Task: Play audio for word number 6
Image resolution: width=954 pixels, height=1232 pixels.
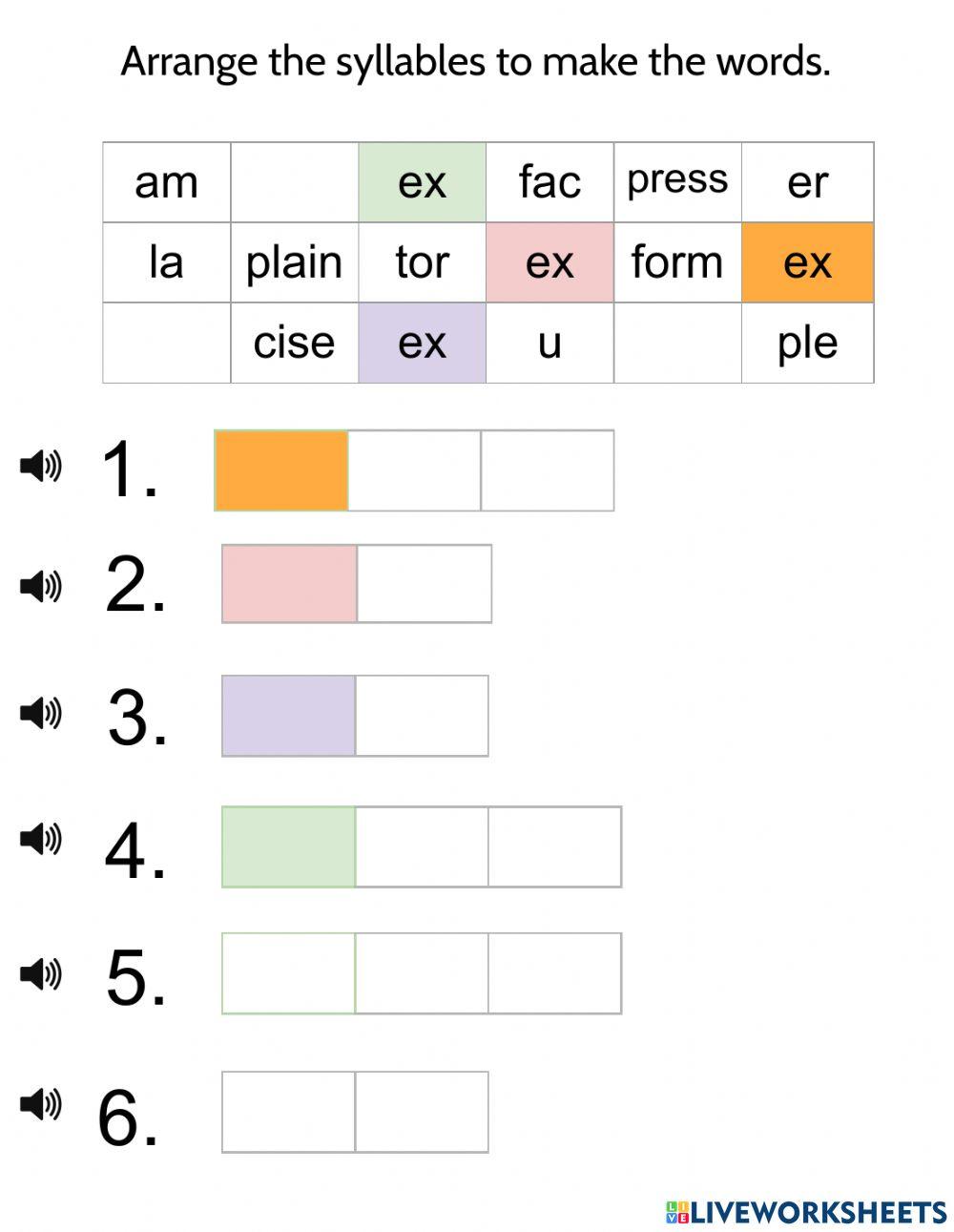Action: click(x=40, y=1104)
